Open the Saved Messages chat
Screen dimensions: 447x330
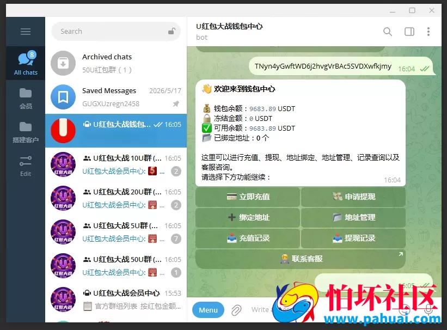point(116,97)
